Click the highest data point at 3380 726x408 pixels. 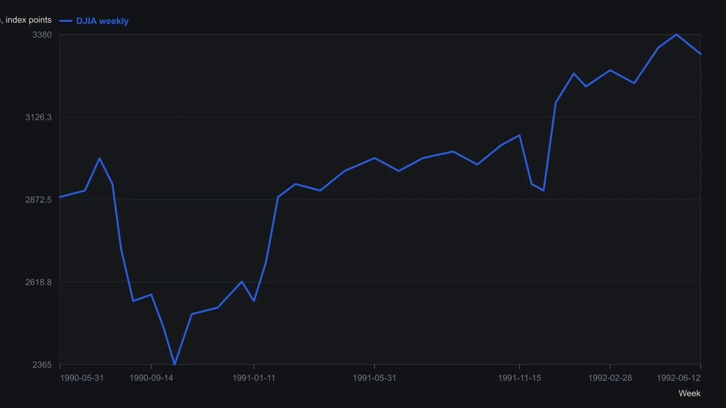tap(677, 34)
